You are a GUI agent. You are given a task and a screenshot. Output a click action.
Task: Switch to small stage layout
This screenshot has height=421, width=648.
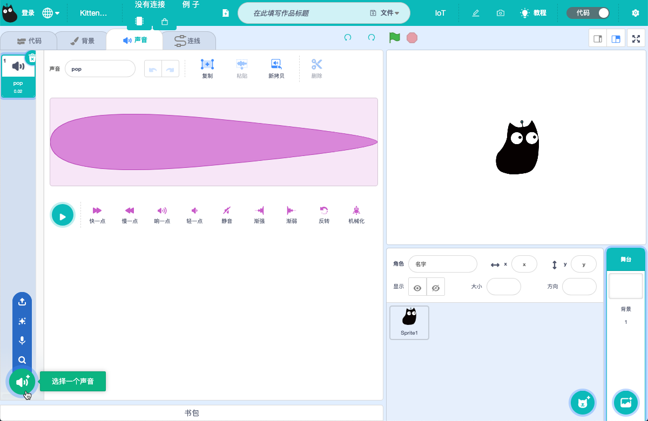[598, 39]
